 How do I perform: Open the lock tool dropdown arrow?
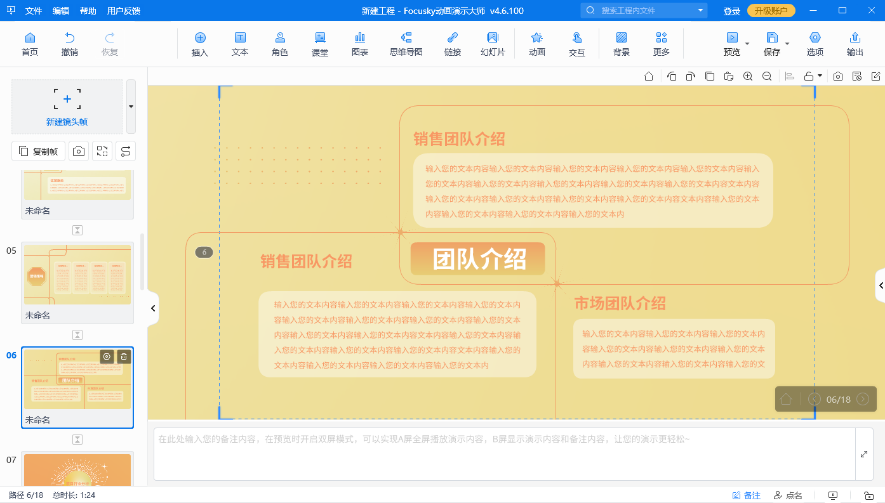point(820,76)
